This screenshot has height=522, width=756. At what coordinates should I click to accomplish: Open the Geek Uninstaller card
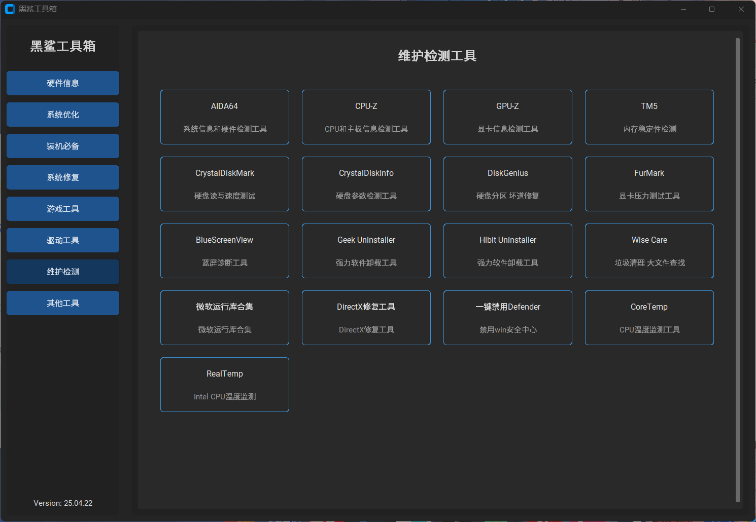pyautogui.click(x=366, y=251)
